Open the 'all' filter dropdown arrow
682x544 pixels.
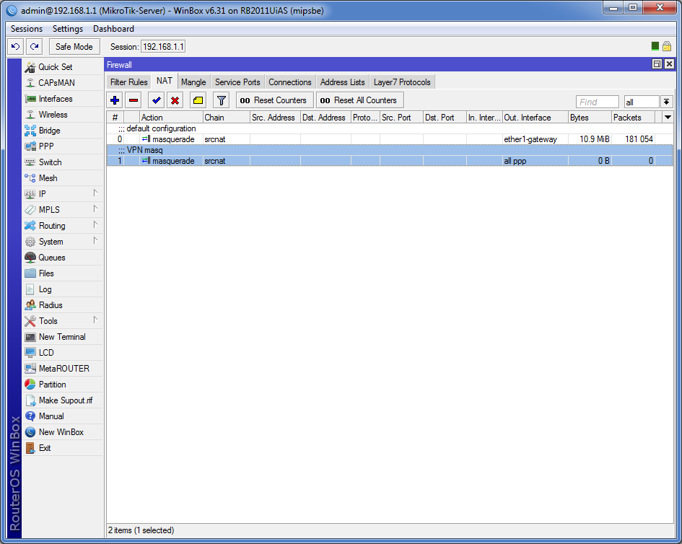[666, 102]
